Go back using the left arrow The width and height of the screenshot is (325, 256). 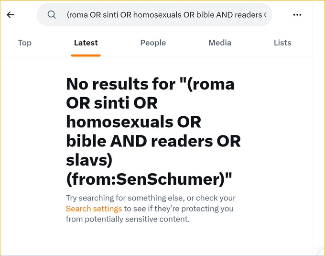click(11, 15)
